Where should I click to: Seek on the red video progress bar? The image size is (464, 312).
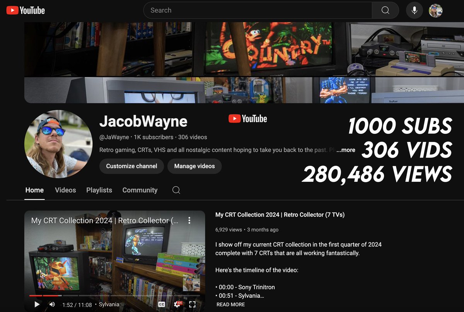(x=115, y=295)
